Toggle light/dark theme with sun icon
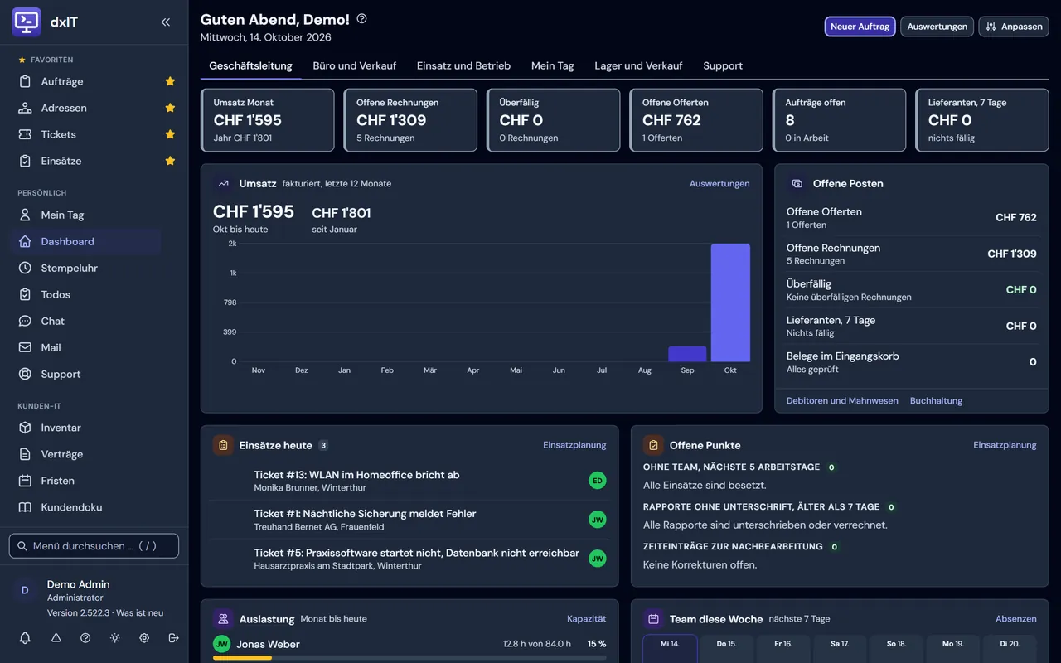Screen dimensions: 1061x663 [114, 637]
